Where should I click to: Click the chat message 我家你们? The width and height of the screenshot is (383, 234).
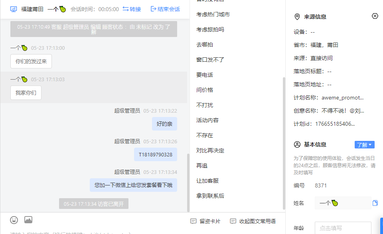point(26,93)
